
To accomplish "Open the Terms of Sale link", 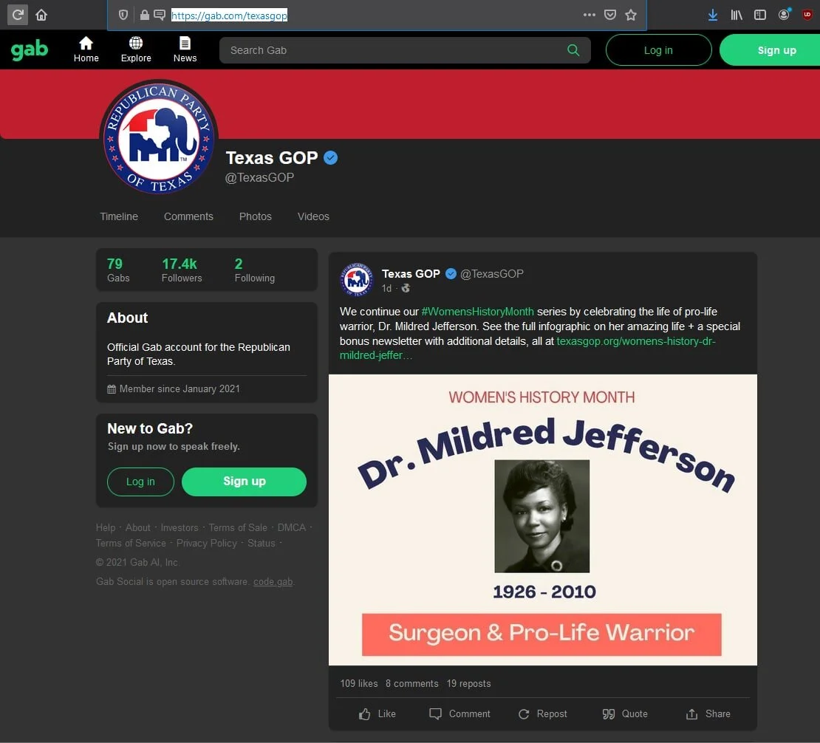I will click(238, 527).
